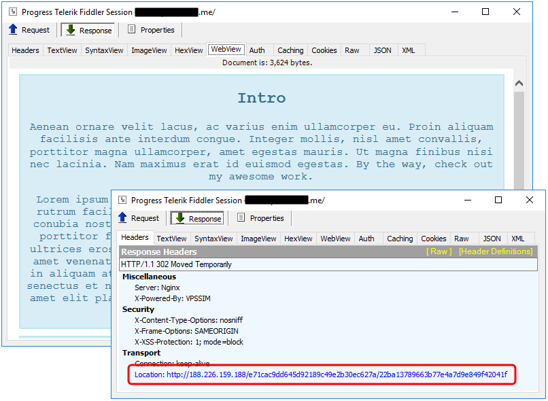Open Properties using its icon in back window
548x401 pixels.
130,30
